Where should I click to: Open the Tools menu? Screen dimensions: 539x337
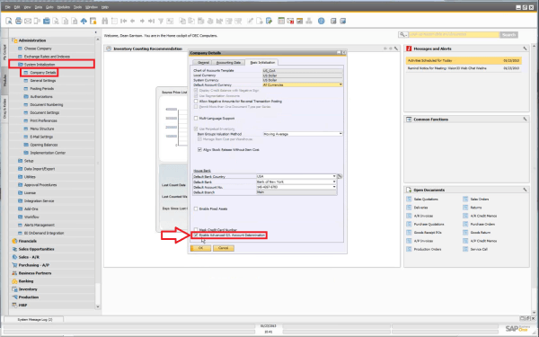point(77,7)
